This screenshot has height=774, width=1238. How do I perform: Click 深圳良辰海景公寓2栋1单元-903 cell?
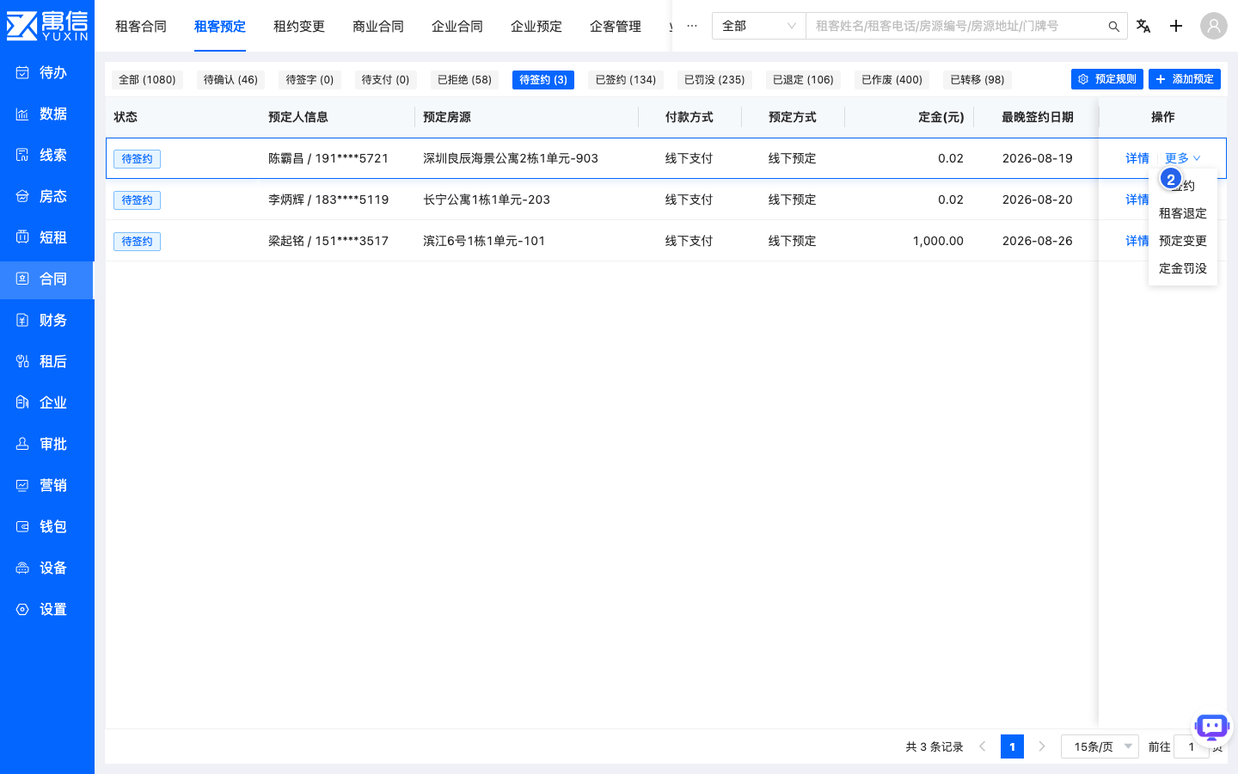(x=511, y=158)
